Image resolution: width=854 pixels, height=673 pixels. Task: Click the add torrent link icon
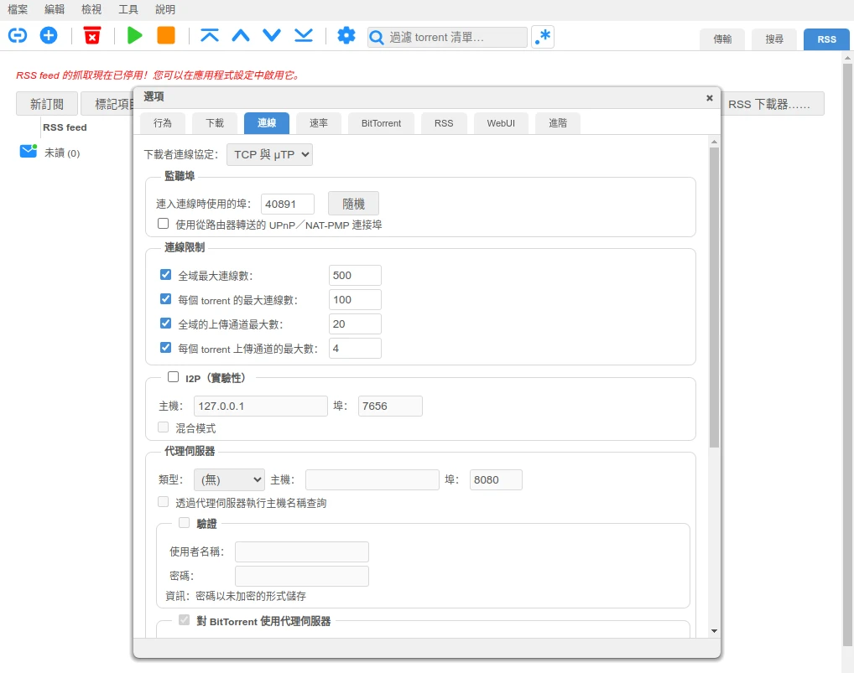pyautogui.click(x=18, y=35)
